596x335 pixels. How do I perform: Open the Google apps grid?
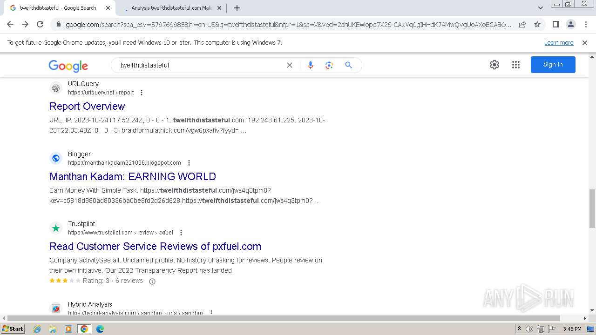point(516,65)
